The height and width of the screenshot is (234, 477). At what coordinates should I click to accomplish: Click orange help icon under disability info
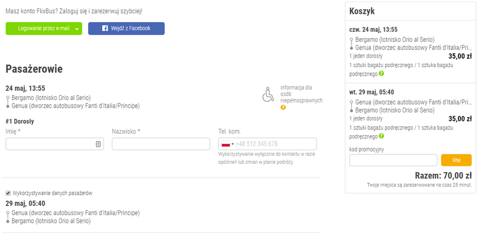tap(283, 107)
